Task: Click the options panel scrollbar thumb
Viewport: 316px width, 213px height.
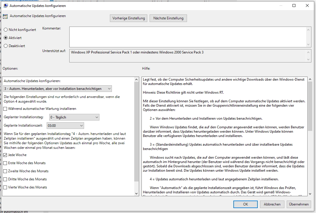Action: pos(137,131)
